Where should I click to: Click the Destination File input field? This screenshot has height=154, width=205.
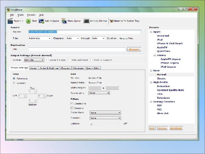pyautogui.click(x=77, y=49)
